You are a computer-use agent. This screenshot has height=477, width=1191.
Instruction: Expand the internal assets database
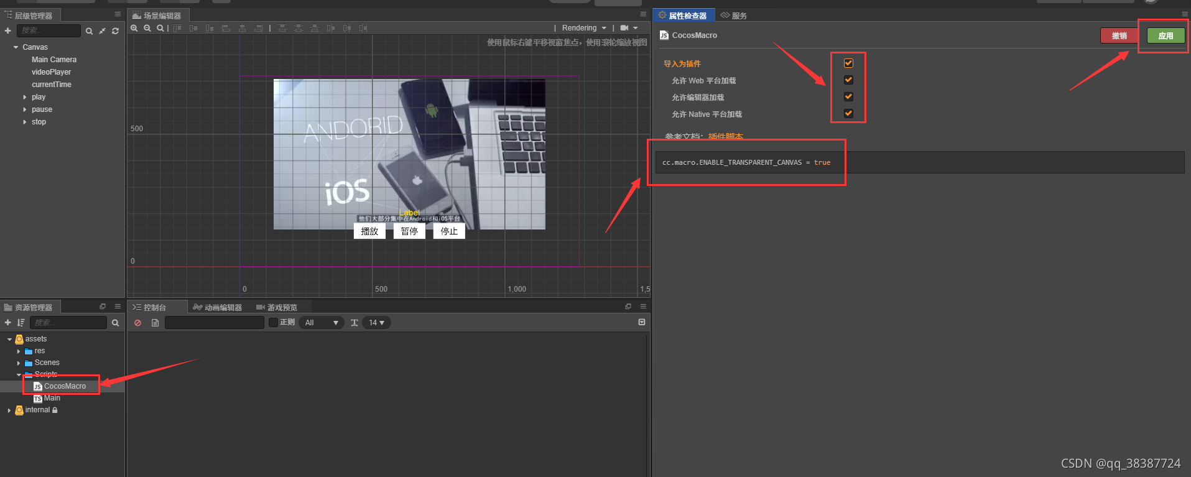(x=9, y=410)
